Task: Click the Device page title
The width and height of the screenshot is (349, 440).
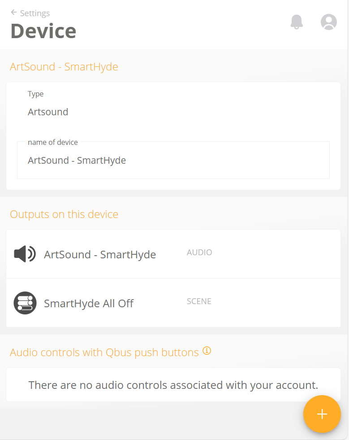Action: coord(43,31)
